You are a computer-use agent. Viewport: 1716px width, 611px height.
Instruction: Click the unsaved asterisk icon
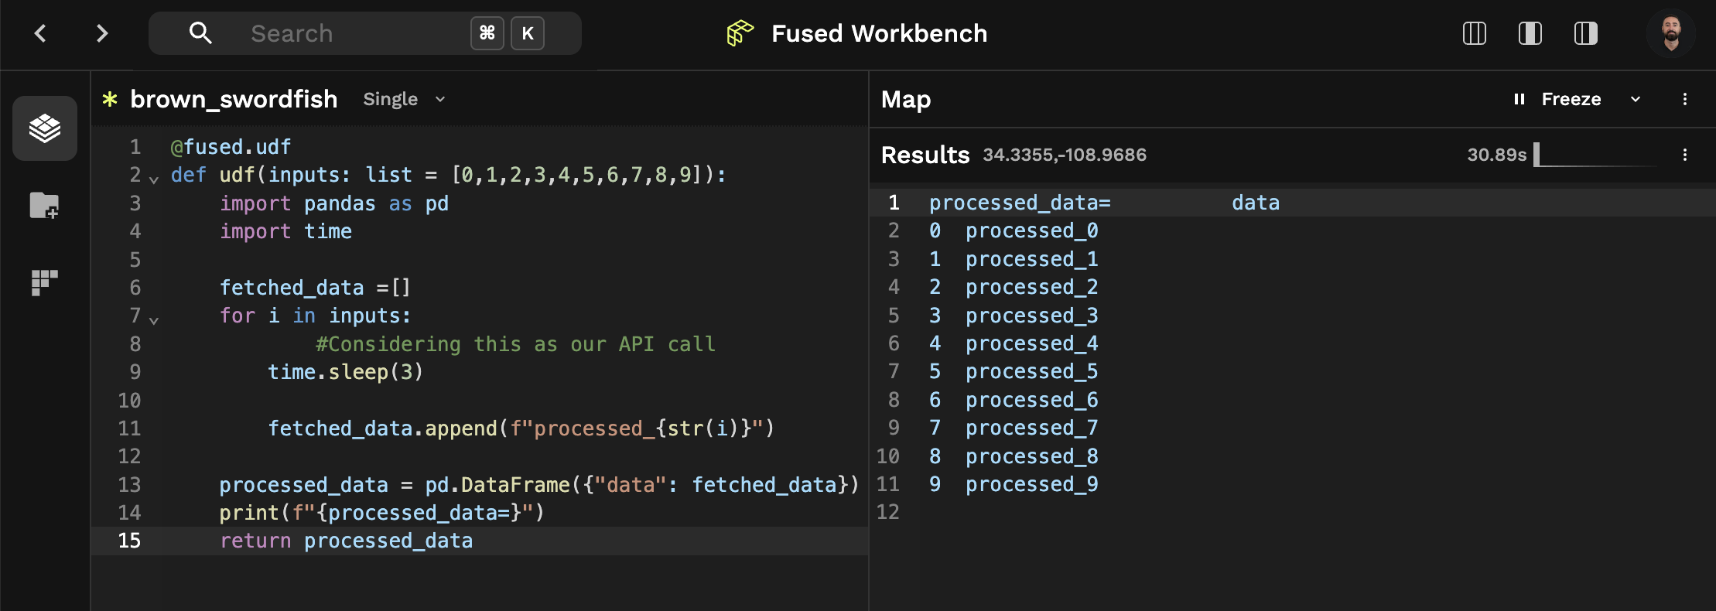[x=110, y=99]
